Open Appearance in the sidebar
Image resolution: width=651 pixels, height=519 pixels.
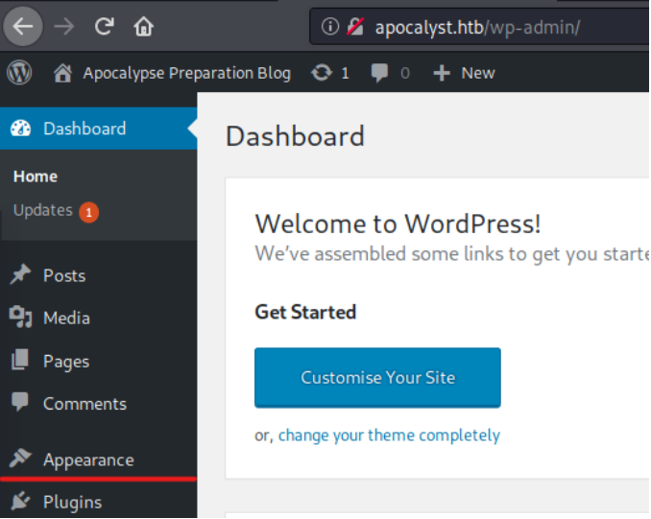[89, 460]
